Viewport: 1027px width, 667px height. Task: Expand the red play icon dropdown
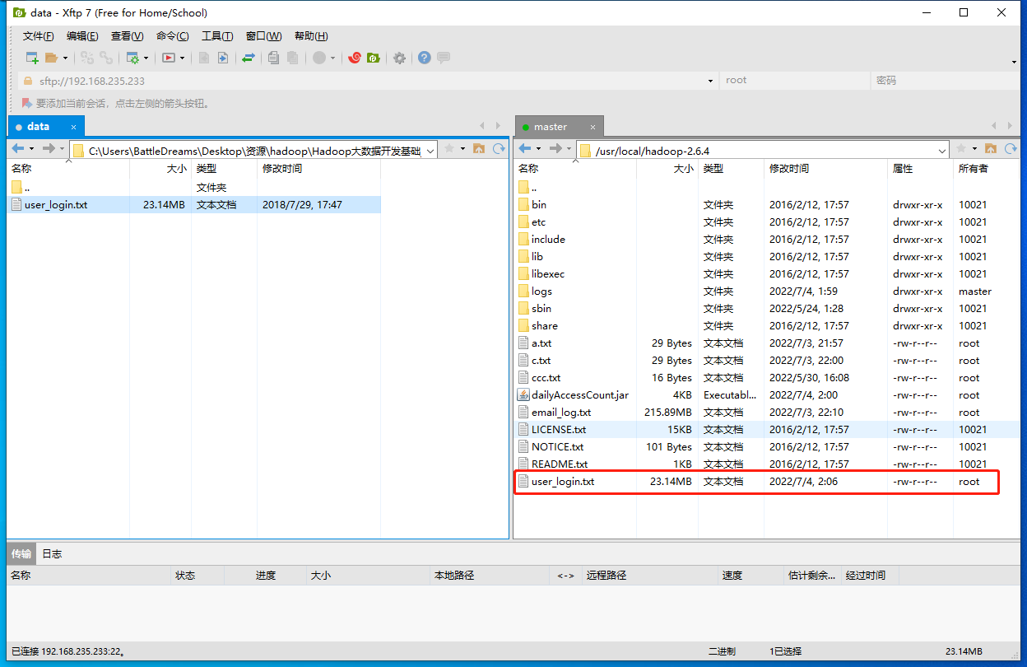(x=182, y=58)
